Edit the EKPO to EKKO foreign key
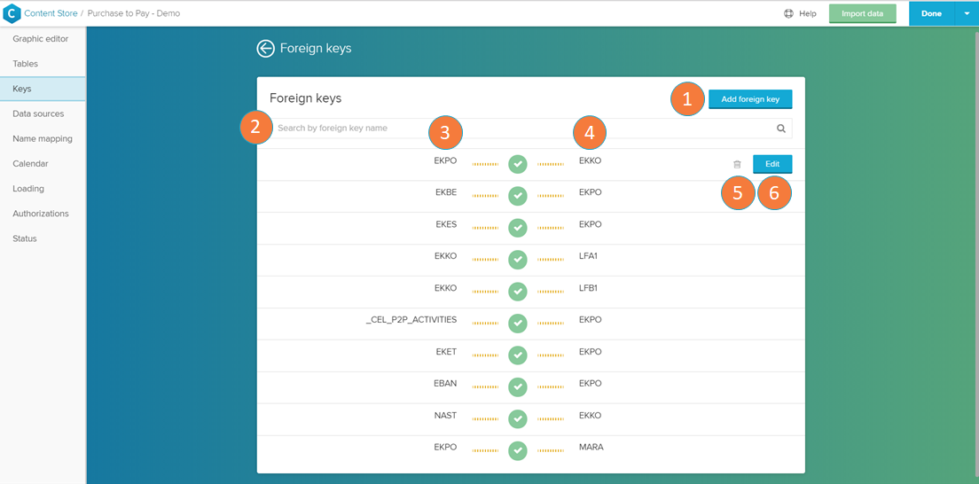The image size is (979, 484). tap(772, 164)
